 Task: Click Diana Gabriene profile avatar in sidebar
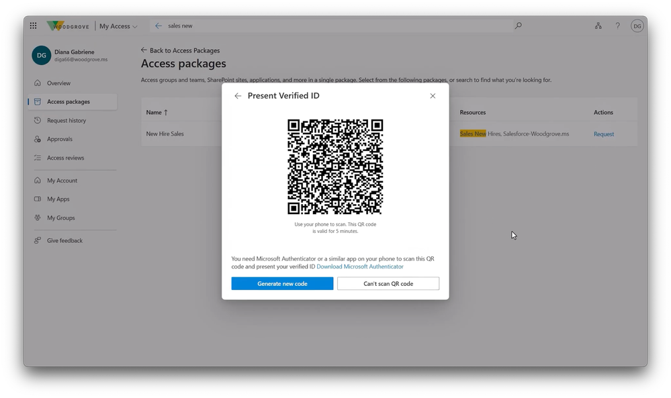42,55
